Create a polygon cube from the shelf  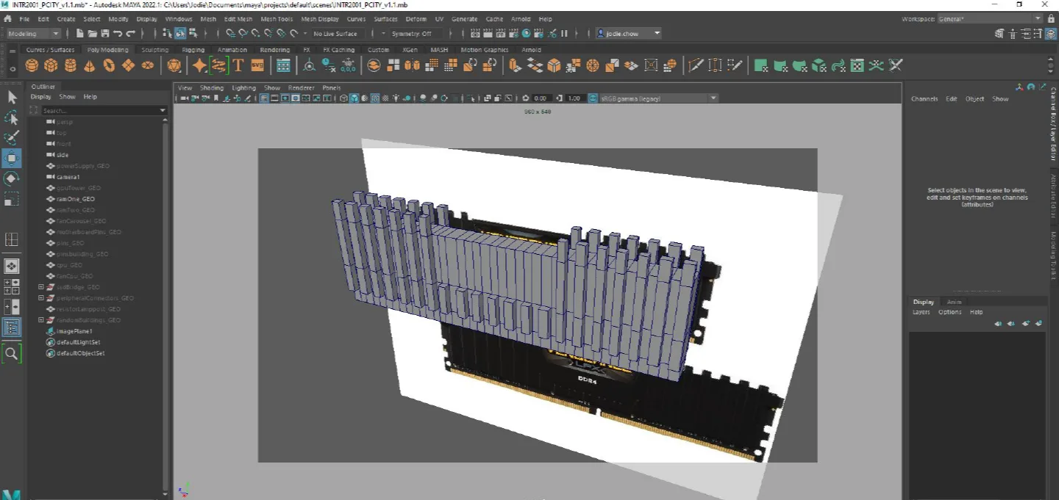(51, 65)
